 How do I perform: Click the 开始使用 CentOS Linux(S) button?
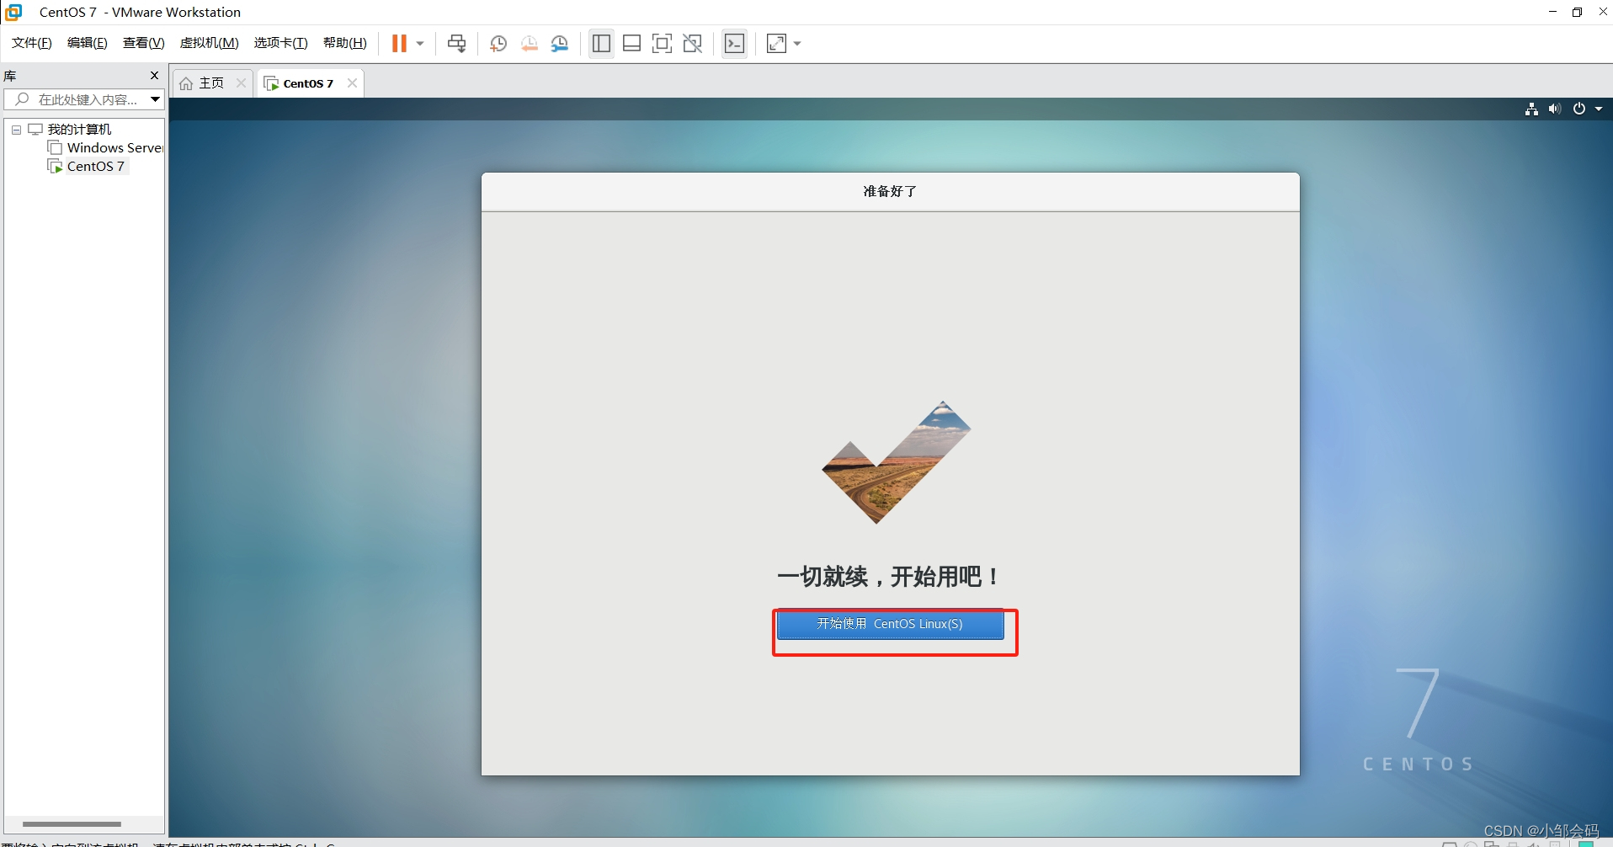click(x=890, y=625)
